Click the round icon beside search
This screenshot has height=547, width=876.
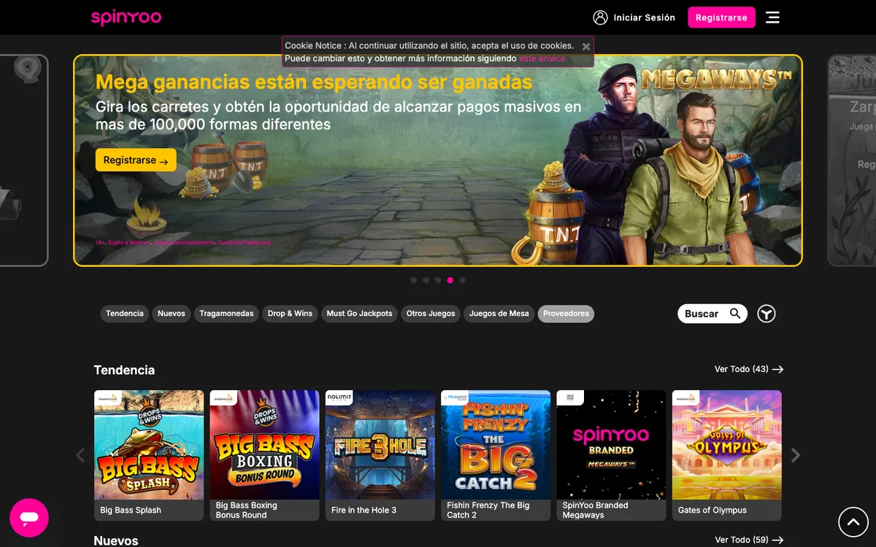click(x=766, y=314)
